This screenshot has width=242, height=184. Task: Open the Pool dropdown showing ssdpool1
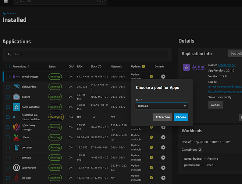pyautogui.click(x=162, y=106)
